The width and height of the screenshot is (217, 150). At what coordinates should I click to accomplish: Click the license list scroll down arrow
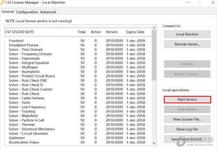(154, 143)
